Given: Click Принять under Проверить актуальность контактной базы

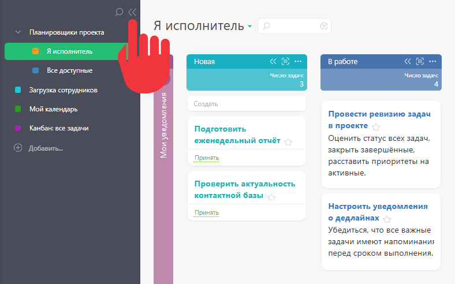Looking at the screenshot, I should click(x=207, y=212).
